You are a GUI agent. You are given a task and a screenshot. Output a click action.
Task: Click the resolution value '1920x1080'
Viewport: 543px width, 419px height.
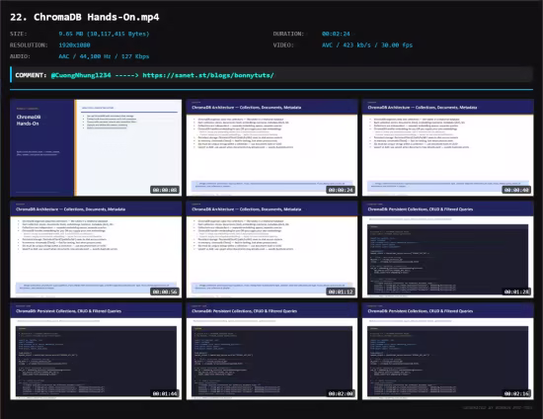(x=74, y=45)
